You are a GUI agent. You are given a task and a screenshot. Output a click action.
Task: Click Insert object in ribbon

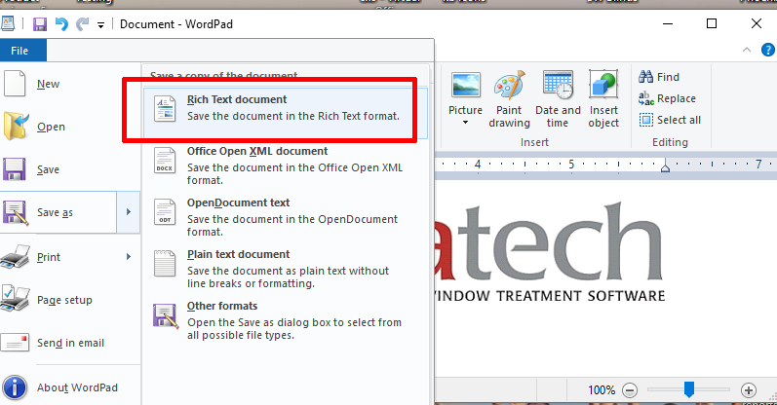click(603, 99)
